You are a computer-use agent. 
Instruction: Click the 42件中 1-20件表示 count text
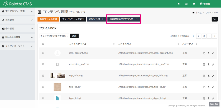tap(180, 36)
